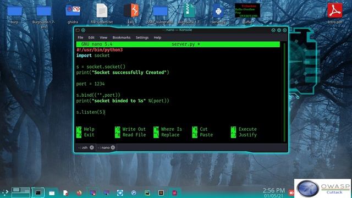Click the red system tray icon near the clock
Viewport: 352px width, 198px height.
(x=291, y=193)
